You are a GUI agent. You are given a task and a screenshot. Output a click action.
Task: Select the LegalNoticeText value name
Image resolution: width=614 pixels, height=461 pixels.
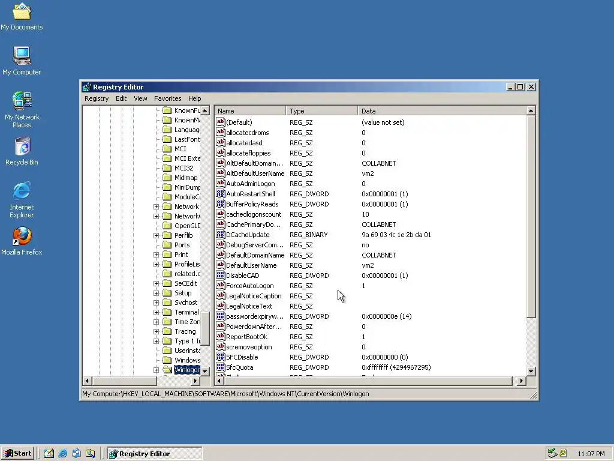[x=249, y=306]
